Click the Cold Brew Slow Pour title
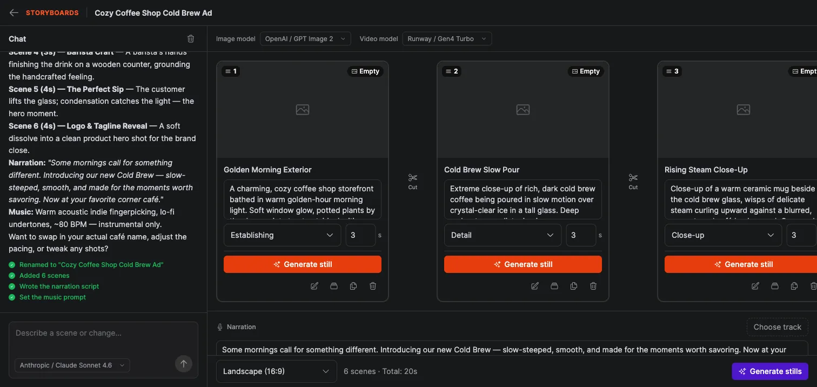The height and width of the screenshot is (387, 817). point(481,170)
